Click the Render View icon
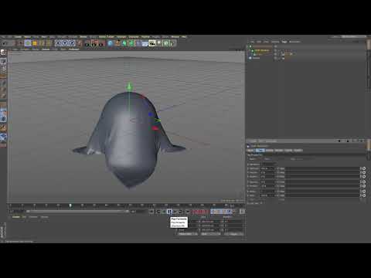 87,43
